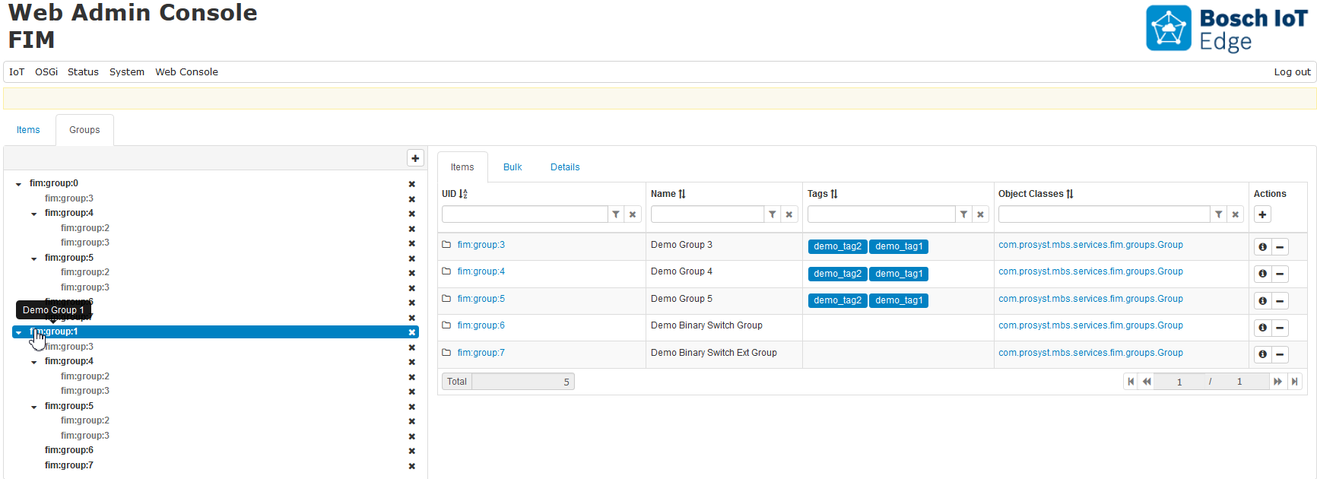Collapse the fim:group:0 tree node
The height and width of the screenshot is (479, 1317).
click(19, 184)
